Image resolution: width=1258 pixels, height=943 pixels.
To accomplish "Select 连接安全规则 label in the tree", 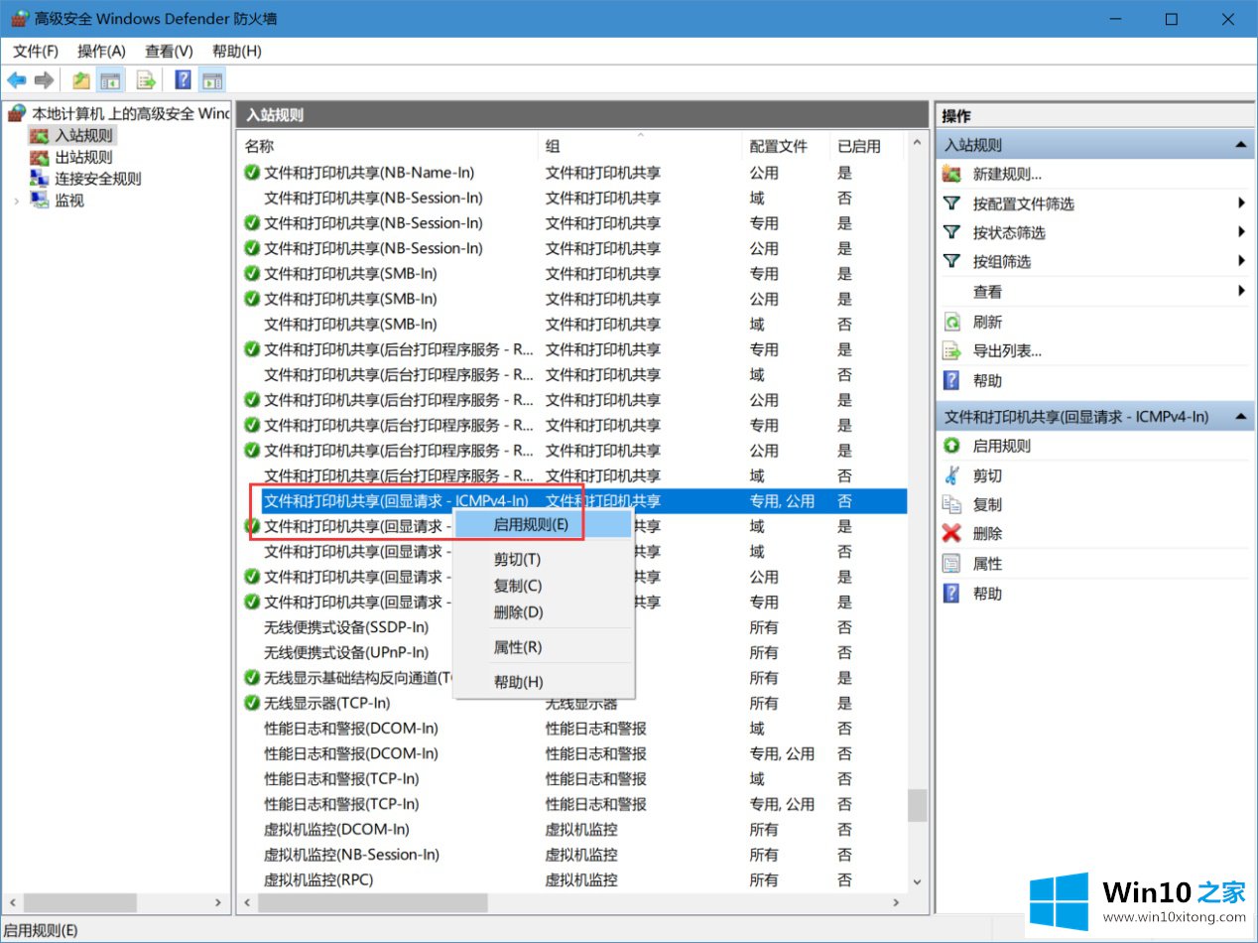I will [98, 179].
